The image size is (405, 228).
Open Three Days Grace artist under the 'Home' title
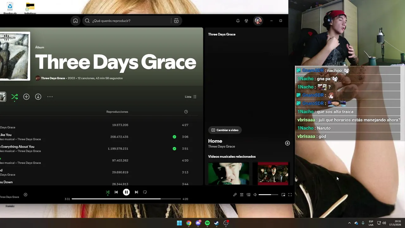click(x=221, y=147)
